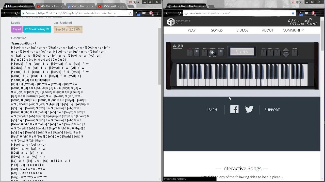Open the Facebook icon link
325x182 pixels.
(x=234, y=109)
